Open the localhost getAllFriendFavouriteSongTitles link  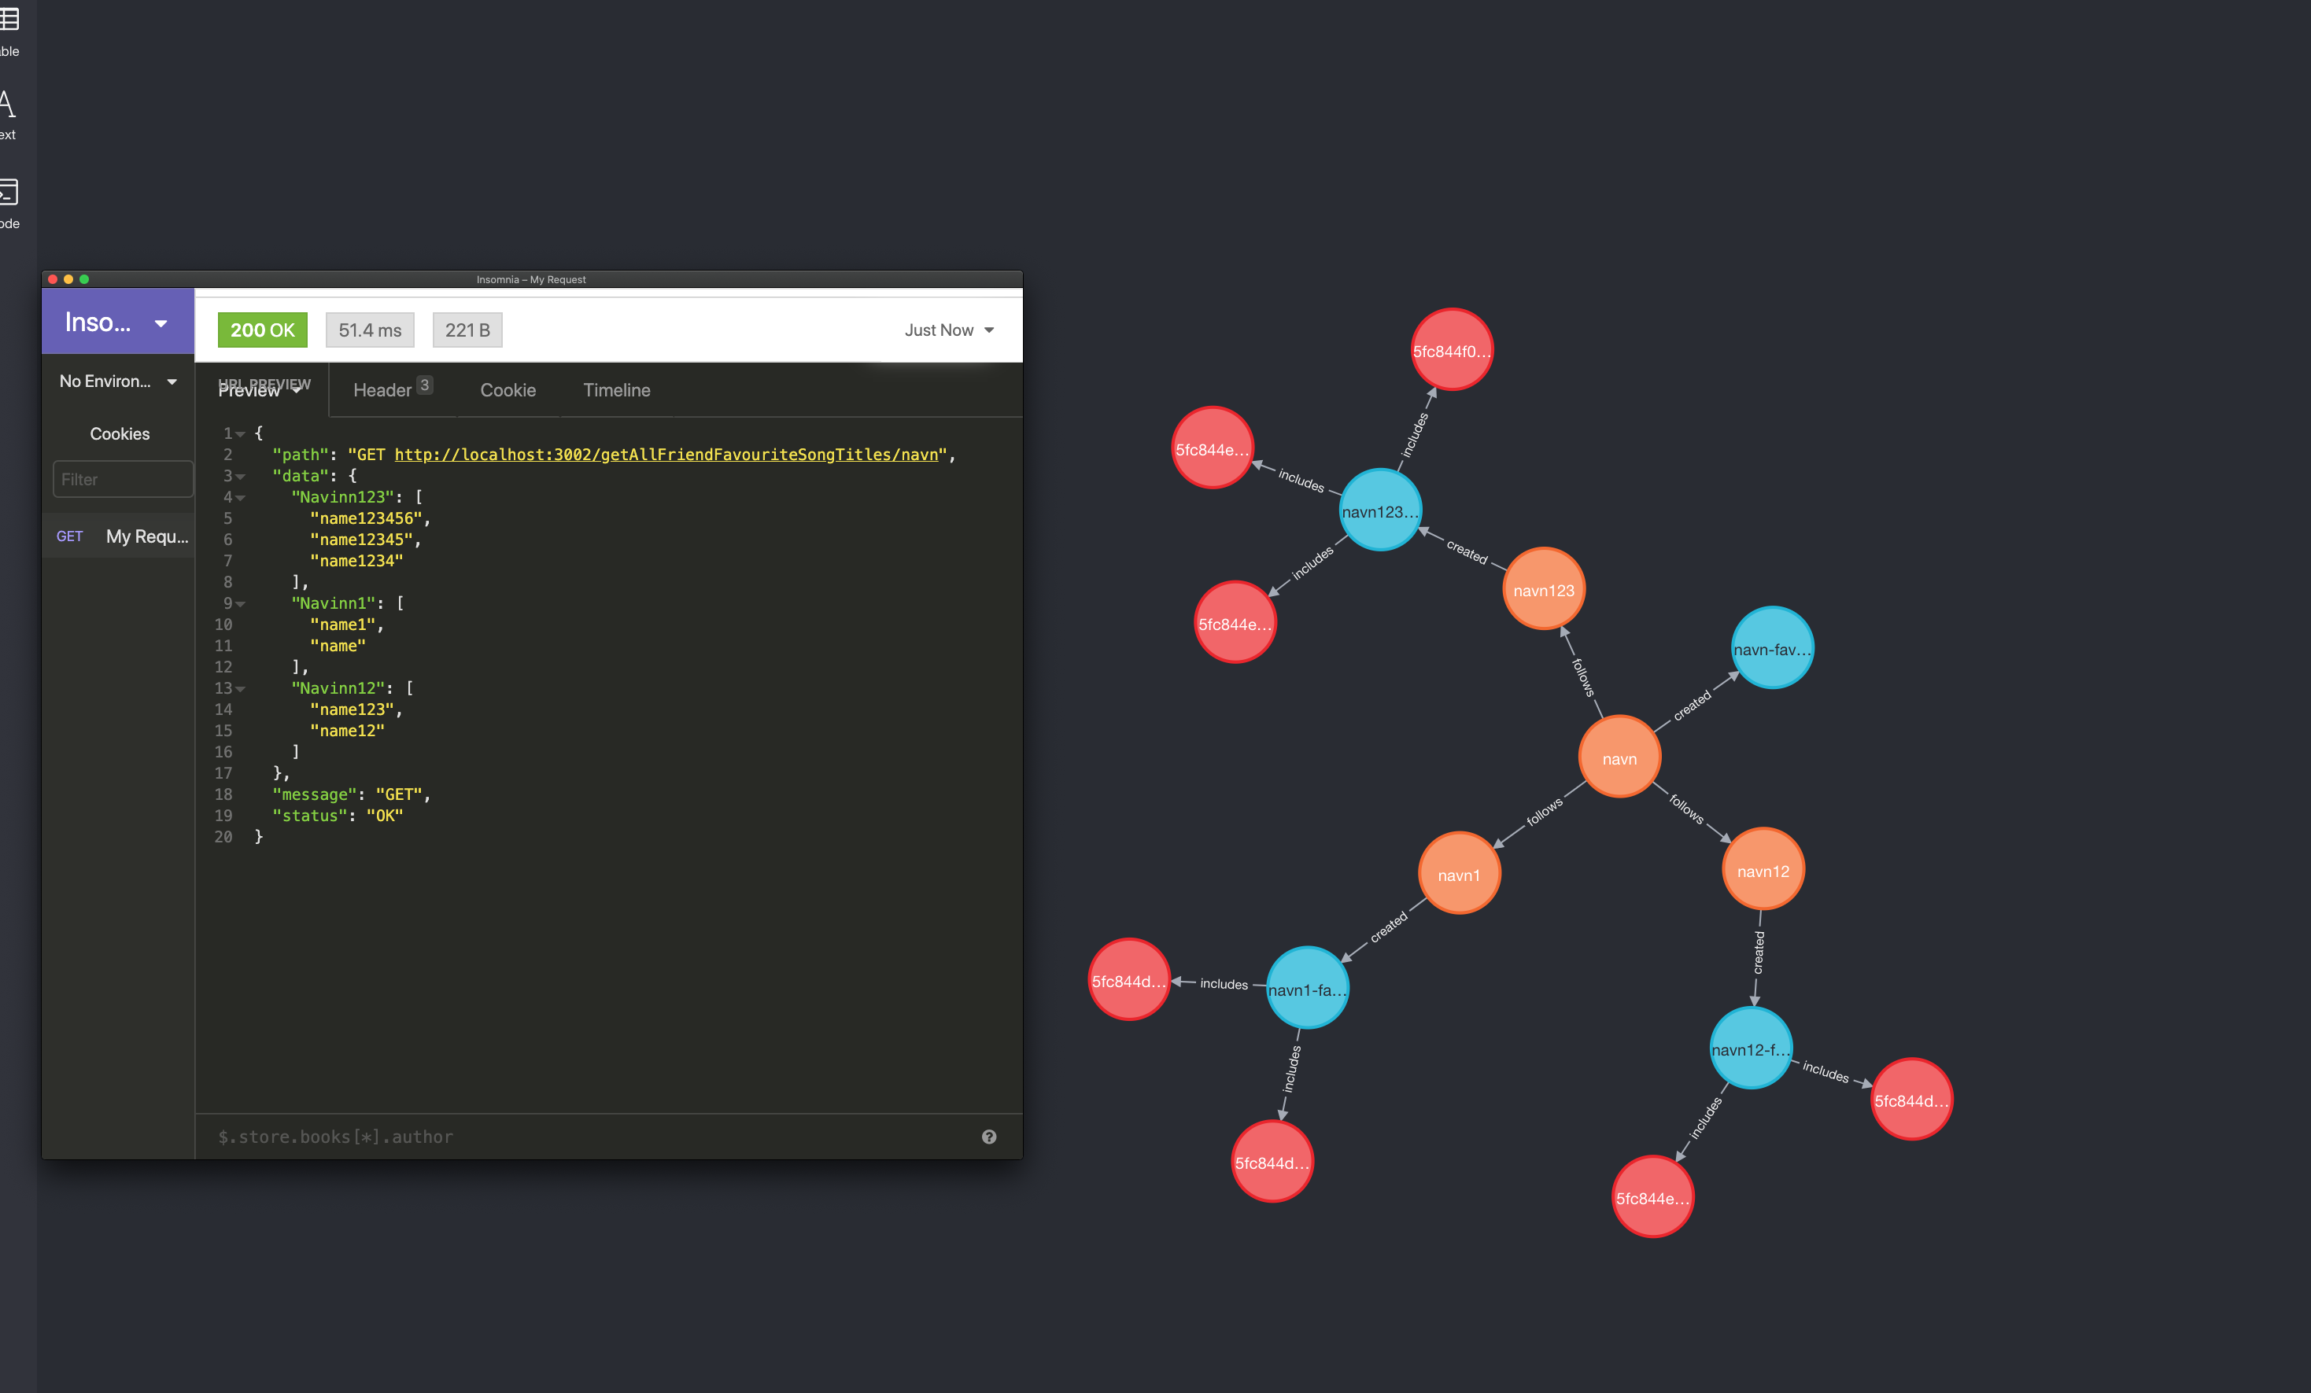coord(666,455)
